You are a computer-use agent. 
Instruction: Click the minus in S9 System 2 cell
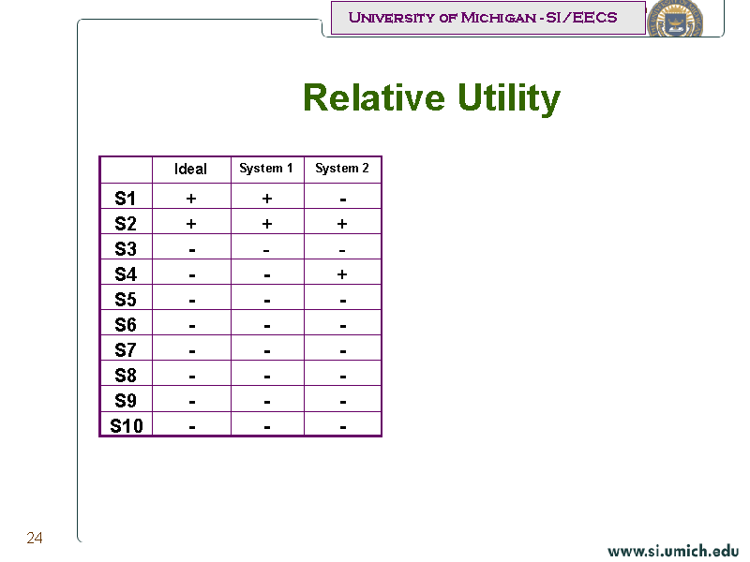343,403
